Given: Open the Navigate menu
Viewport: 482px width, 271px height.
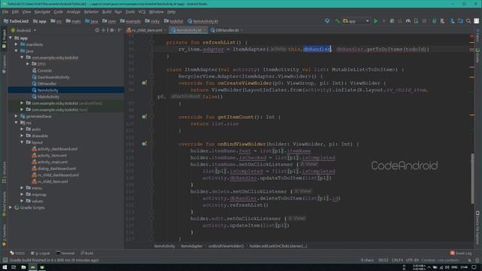Looking at the screenshot, I should (x=42, y=12).
